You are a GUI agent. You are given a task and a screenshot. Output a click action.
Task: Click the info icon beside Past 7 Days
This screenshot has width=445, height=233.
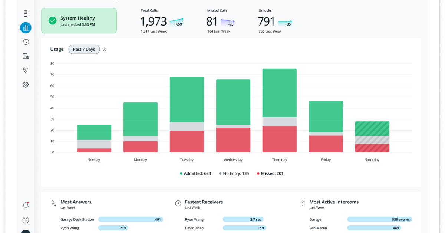[x=105, y=49]
